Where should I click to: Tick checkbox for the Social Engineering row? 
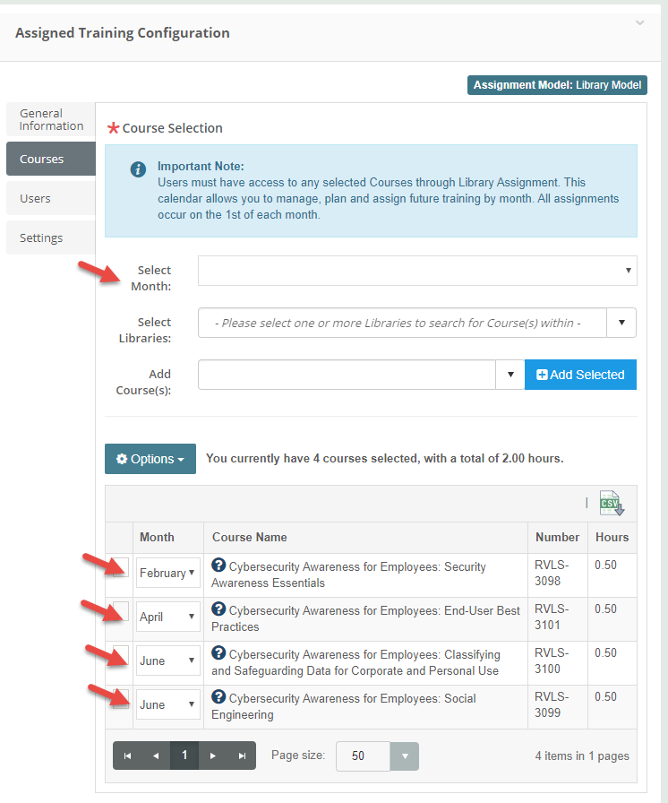(x=121, y=700)
